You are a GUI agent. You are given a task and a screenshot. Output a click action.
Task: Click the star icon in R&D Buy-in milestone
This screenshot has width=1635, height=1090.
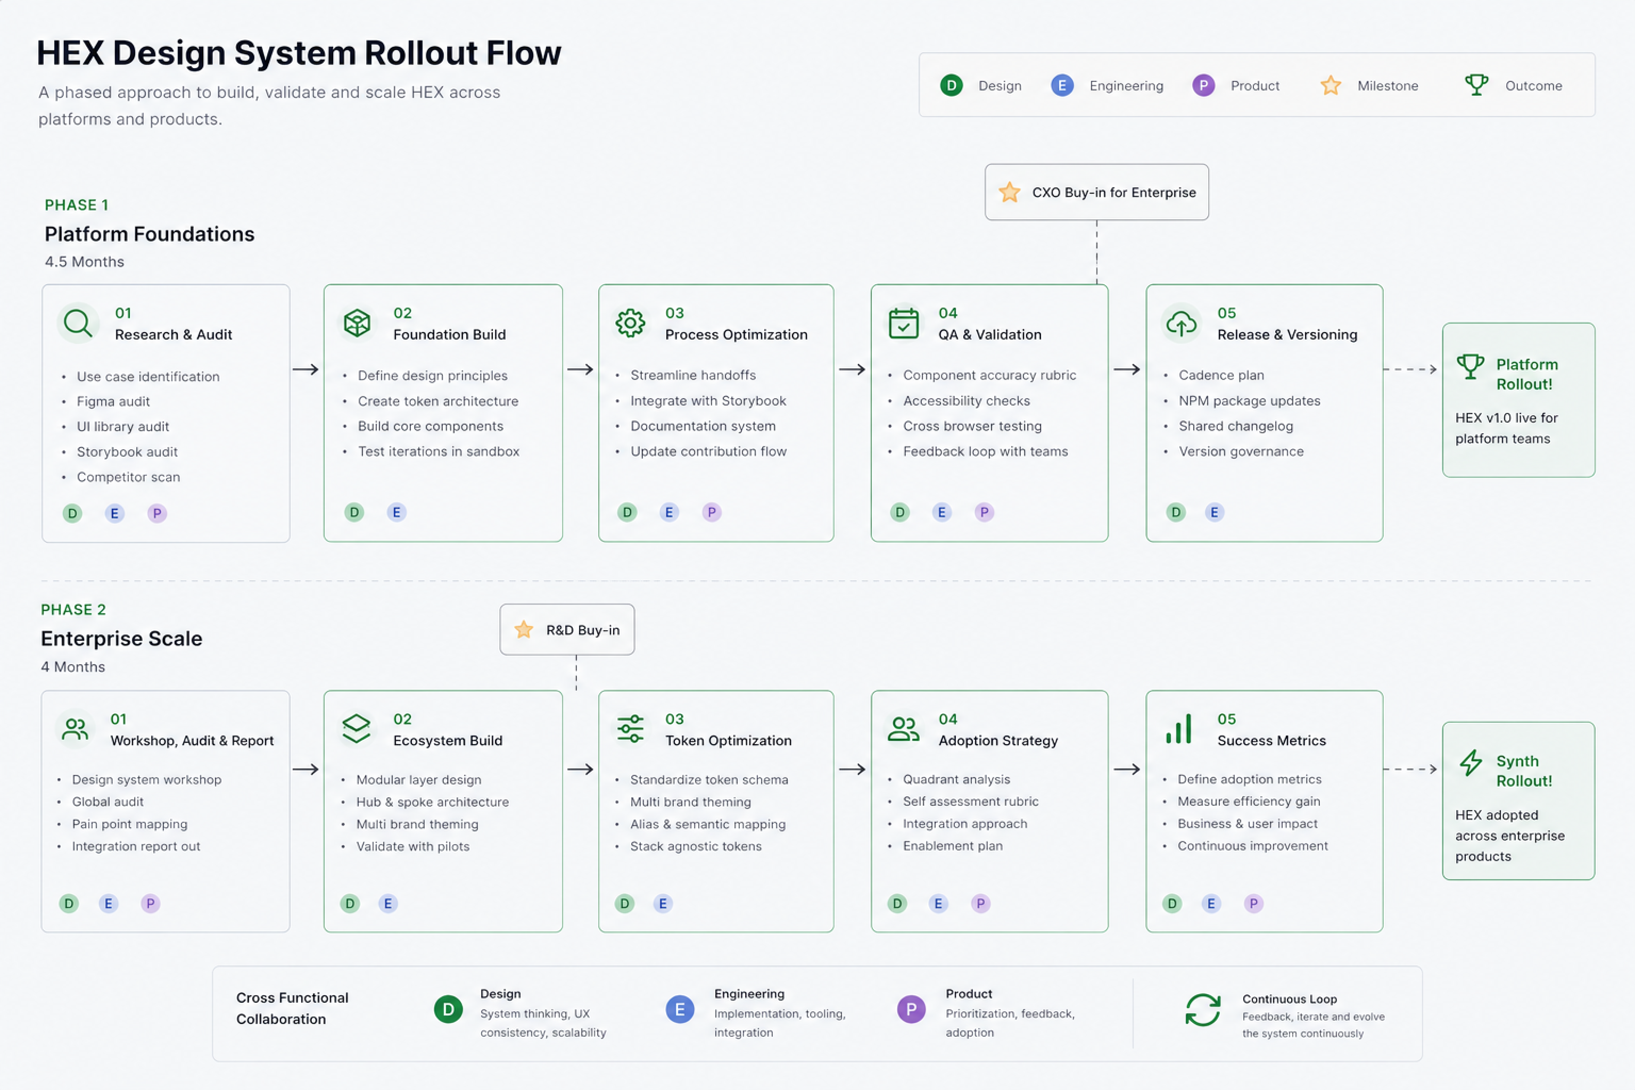(x=524, y=630)
